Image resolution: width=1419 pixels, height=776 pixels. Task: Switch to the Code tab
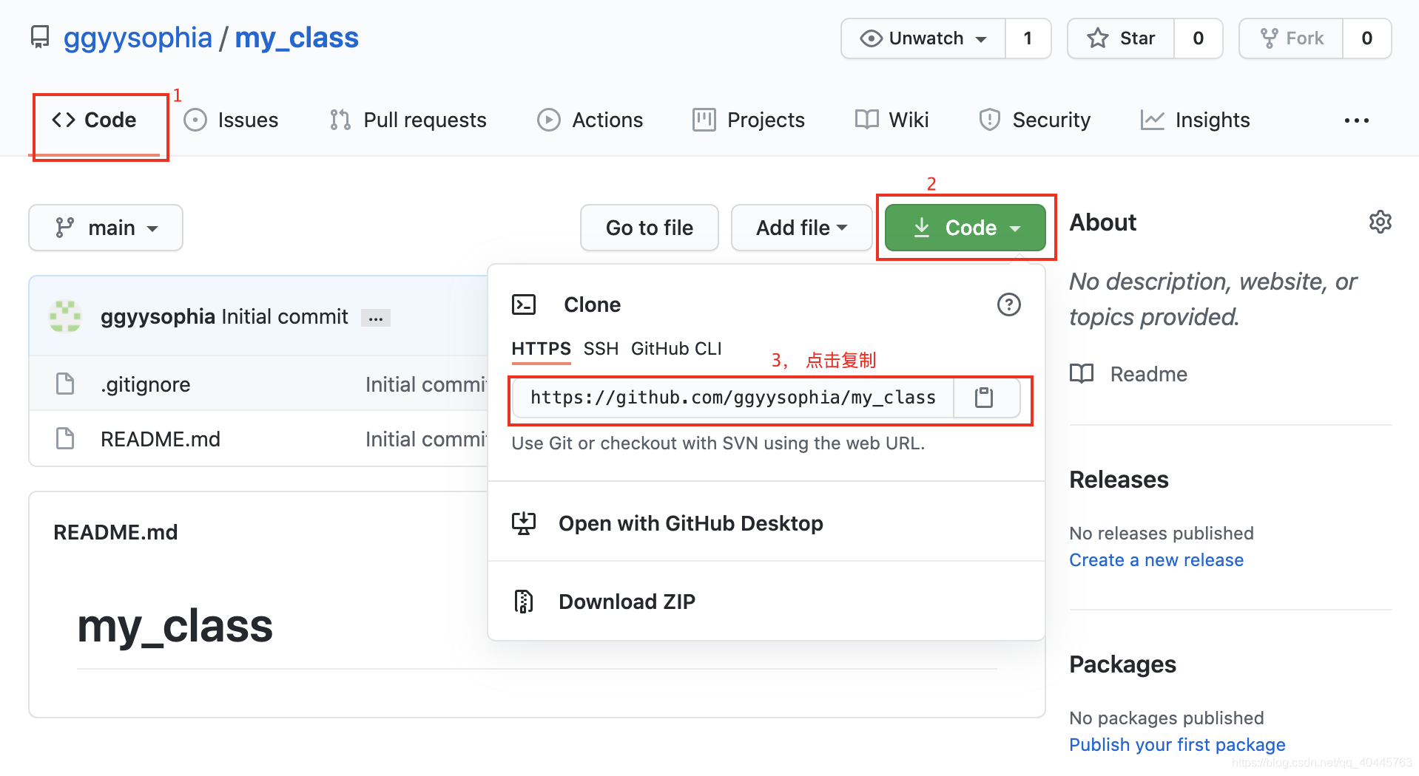tap(94, 120)
